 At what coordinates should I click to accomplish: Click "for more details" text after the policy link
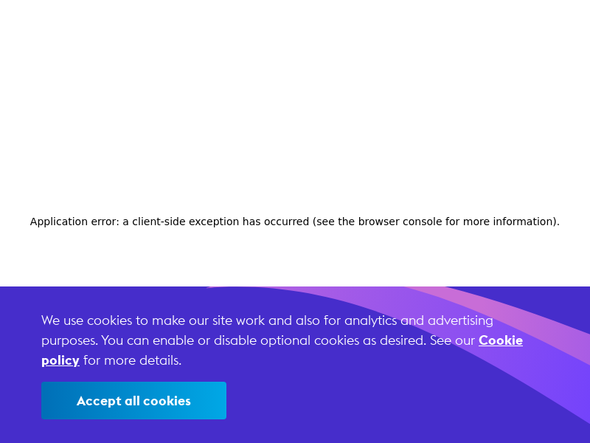coord(131,360)
